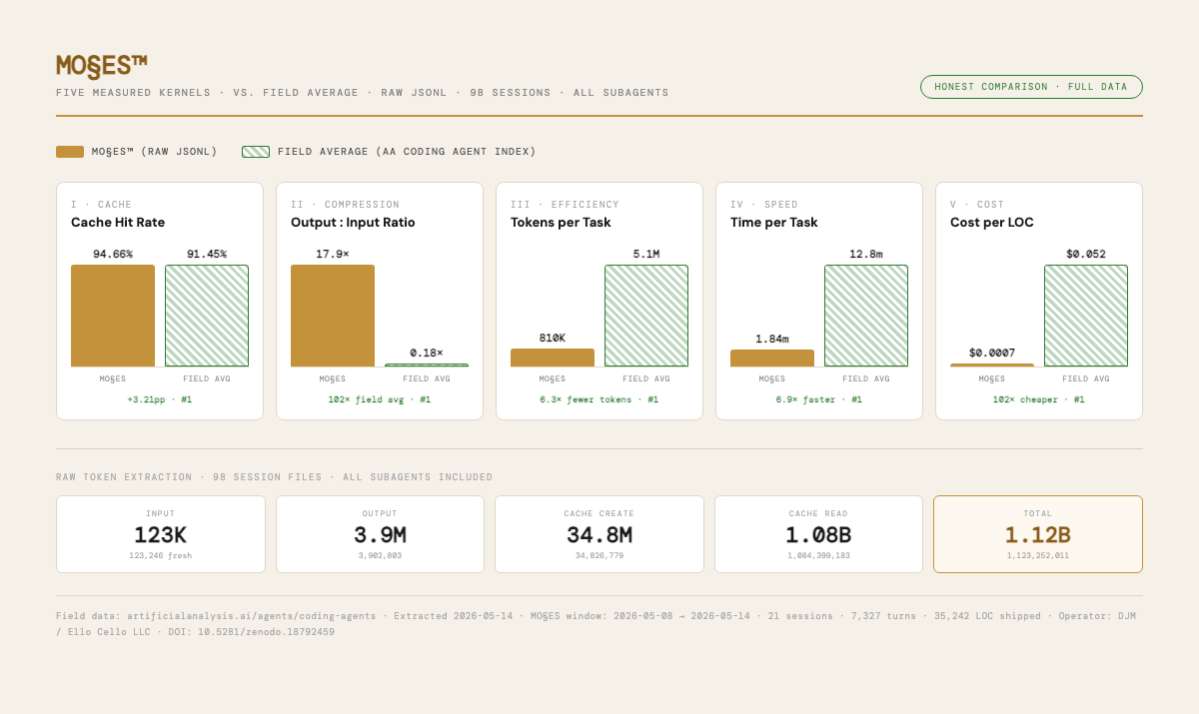Click the Output 3.9M stat card
Screen dimensions: 1199x714
380,534
